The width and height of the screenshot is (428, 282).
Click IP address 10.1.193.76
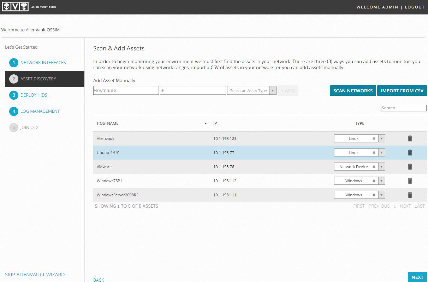pyautogui.click(x=224, y=167)
